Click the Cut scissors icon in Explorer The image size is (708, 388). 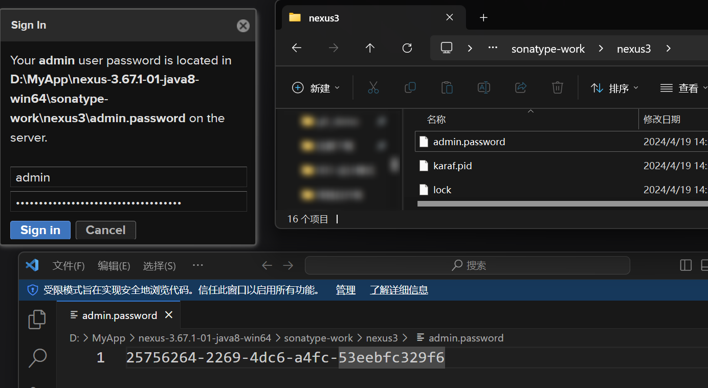[373, 88]
